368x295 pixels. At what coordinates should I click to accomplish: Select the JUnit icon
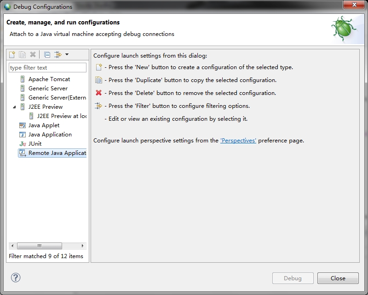23,144
